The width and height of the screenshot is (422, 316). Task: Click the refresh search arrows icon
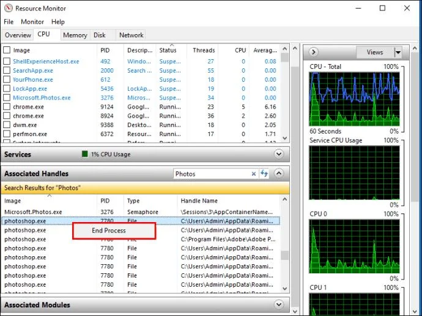coord(264,173)
